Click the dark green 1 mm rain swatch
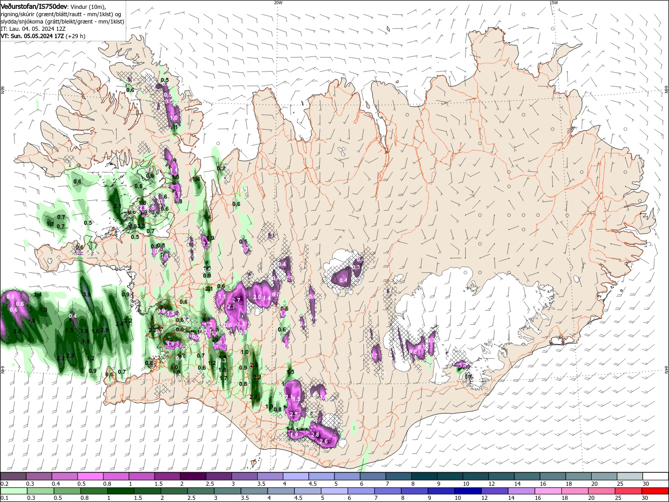Screen dimensions: 669x502 pyautogui.click(x=120, y=491)
